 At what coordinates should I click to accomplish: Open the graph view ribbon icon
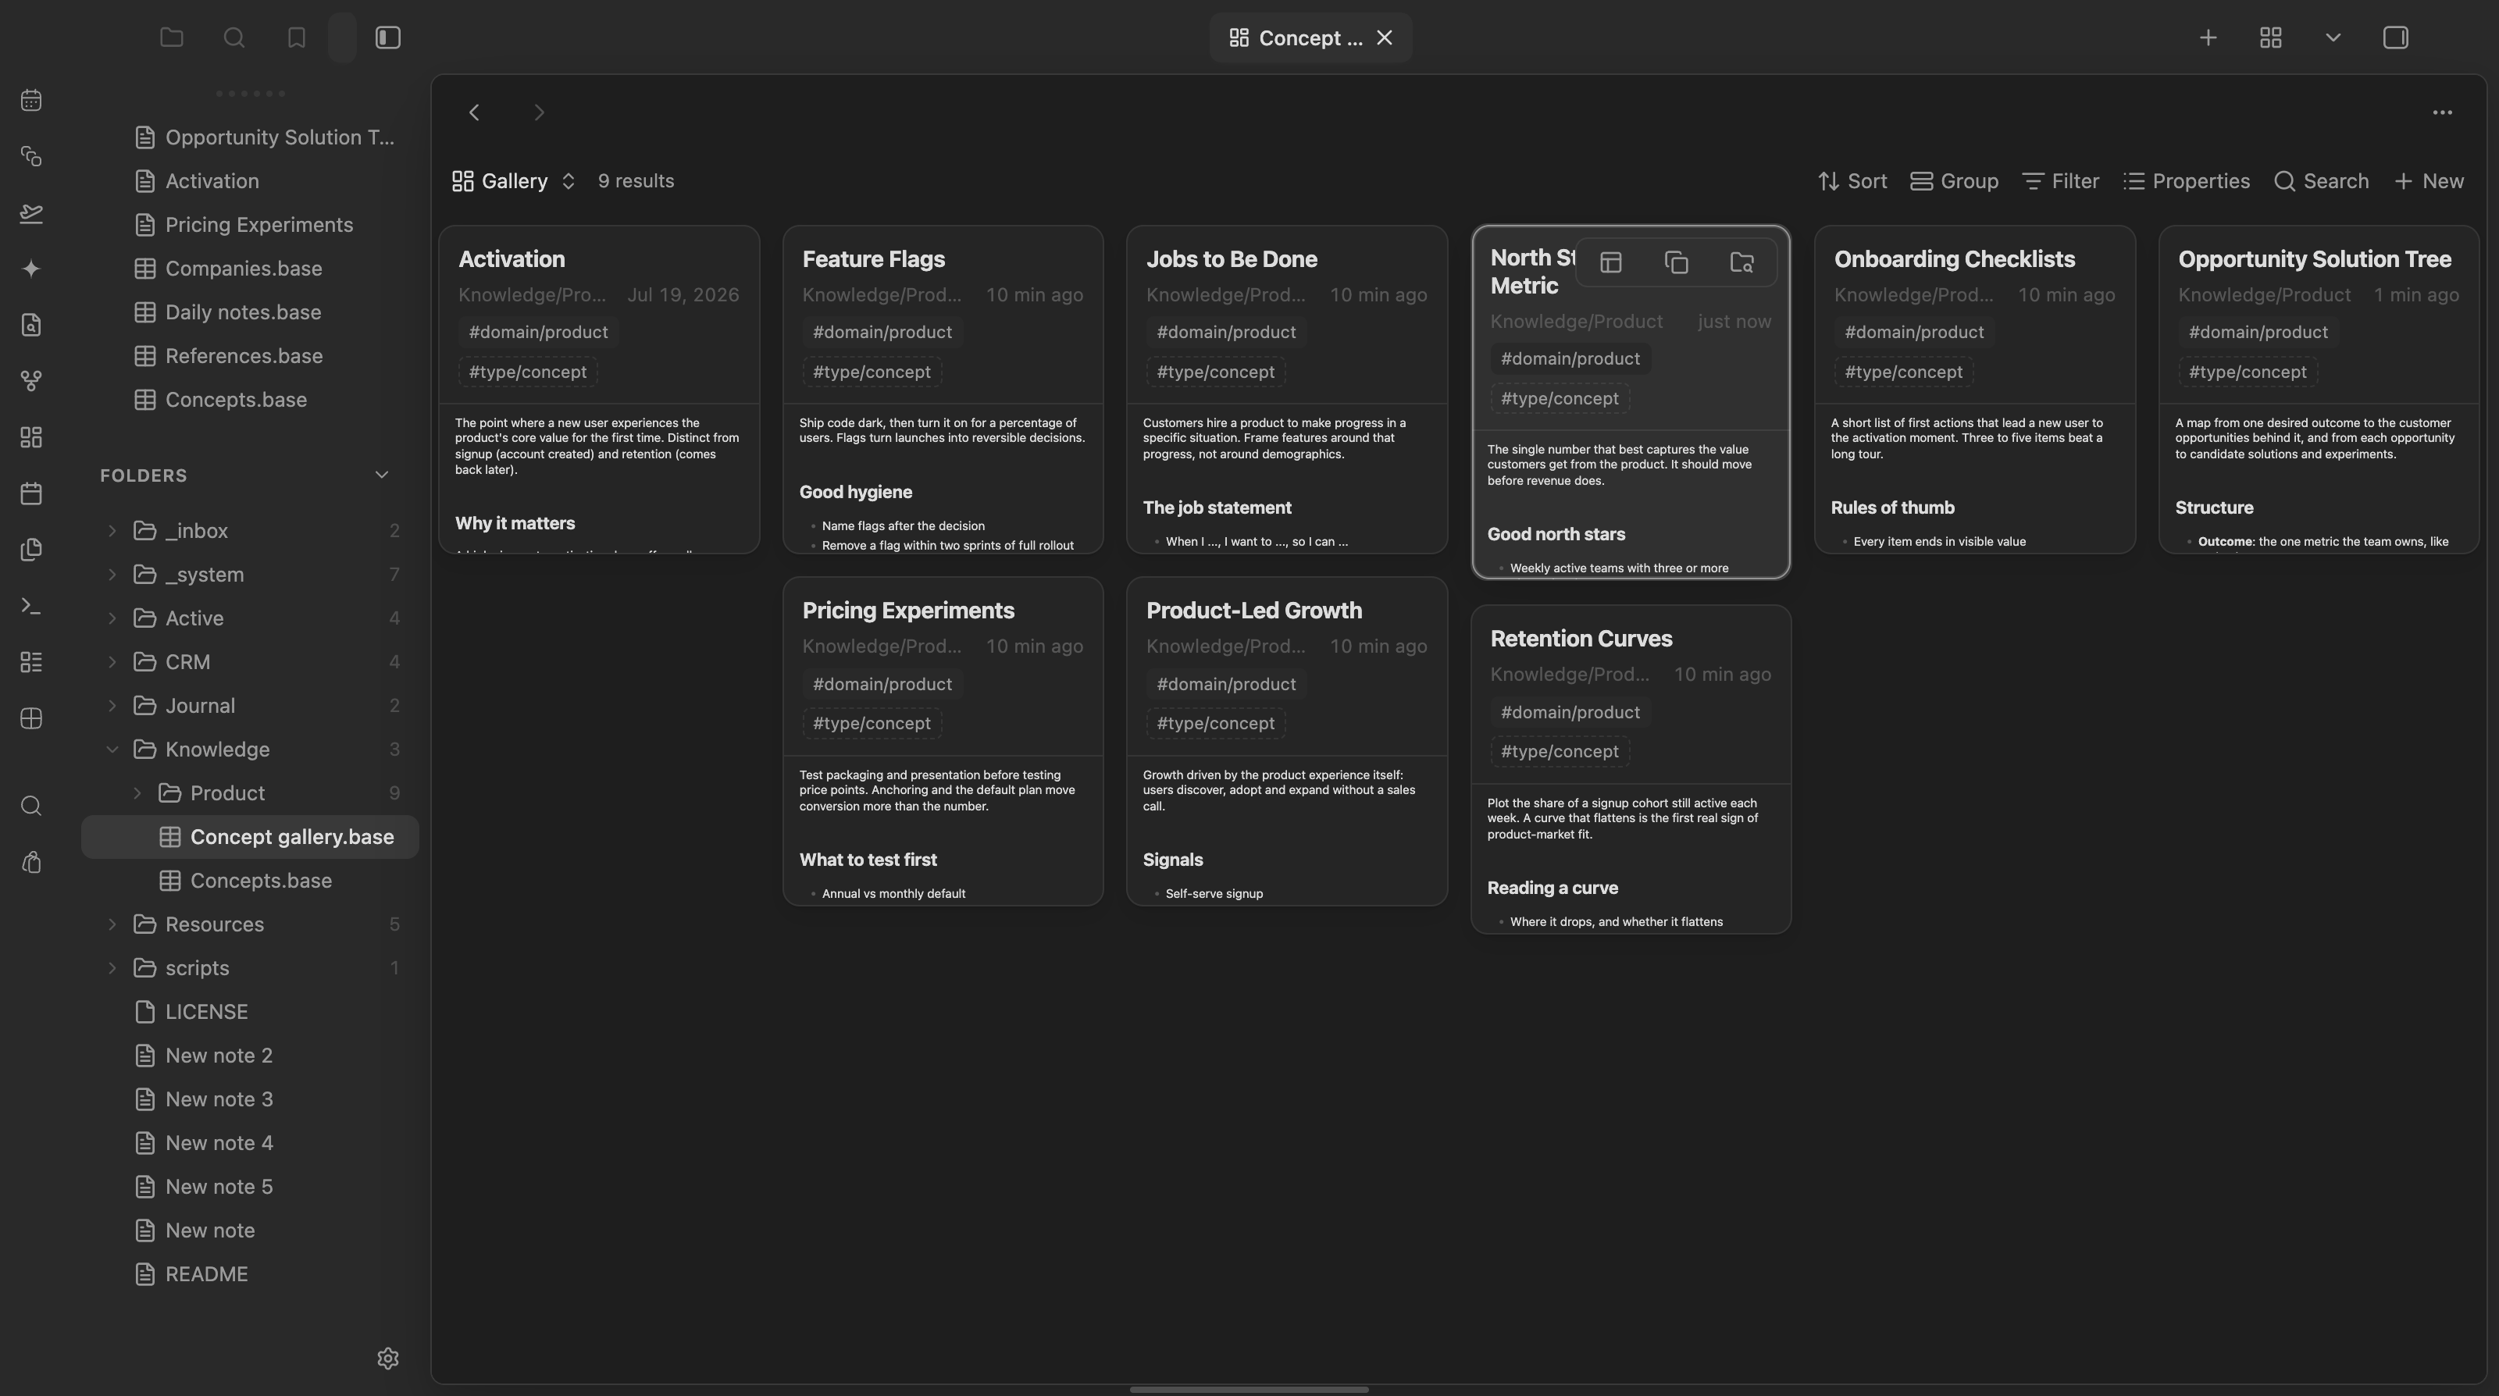click(31, 381)
